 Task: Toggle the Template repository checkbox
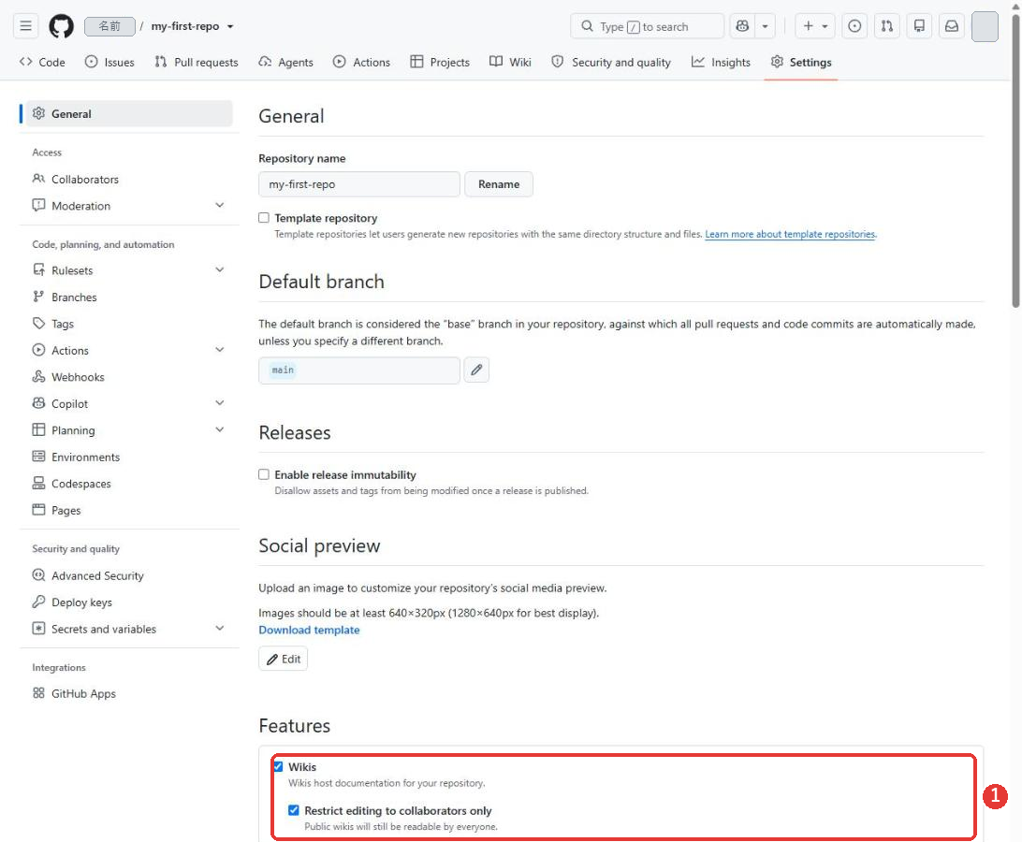point(264,218)
